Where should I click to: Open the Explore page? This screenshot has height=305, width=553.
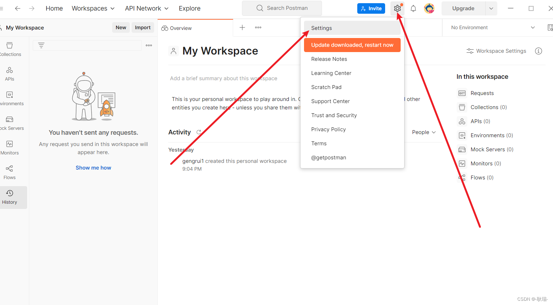coord(189,8)
